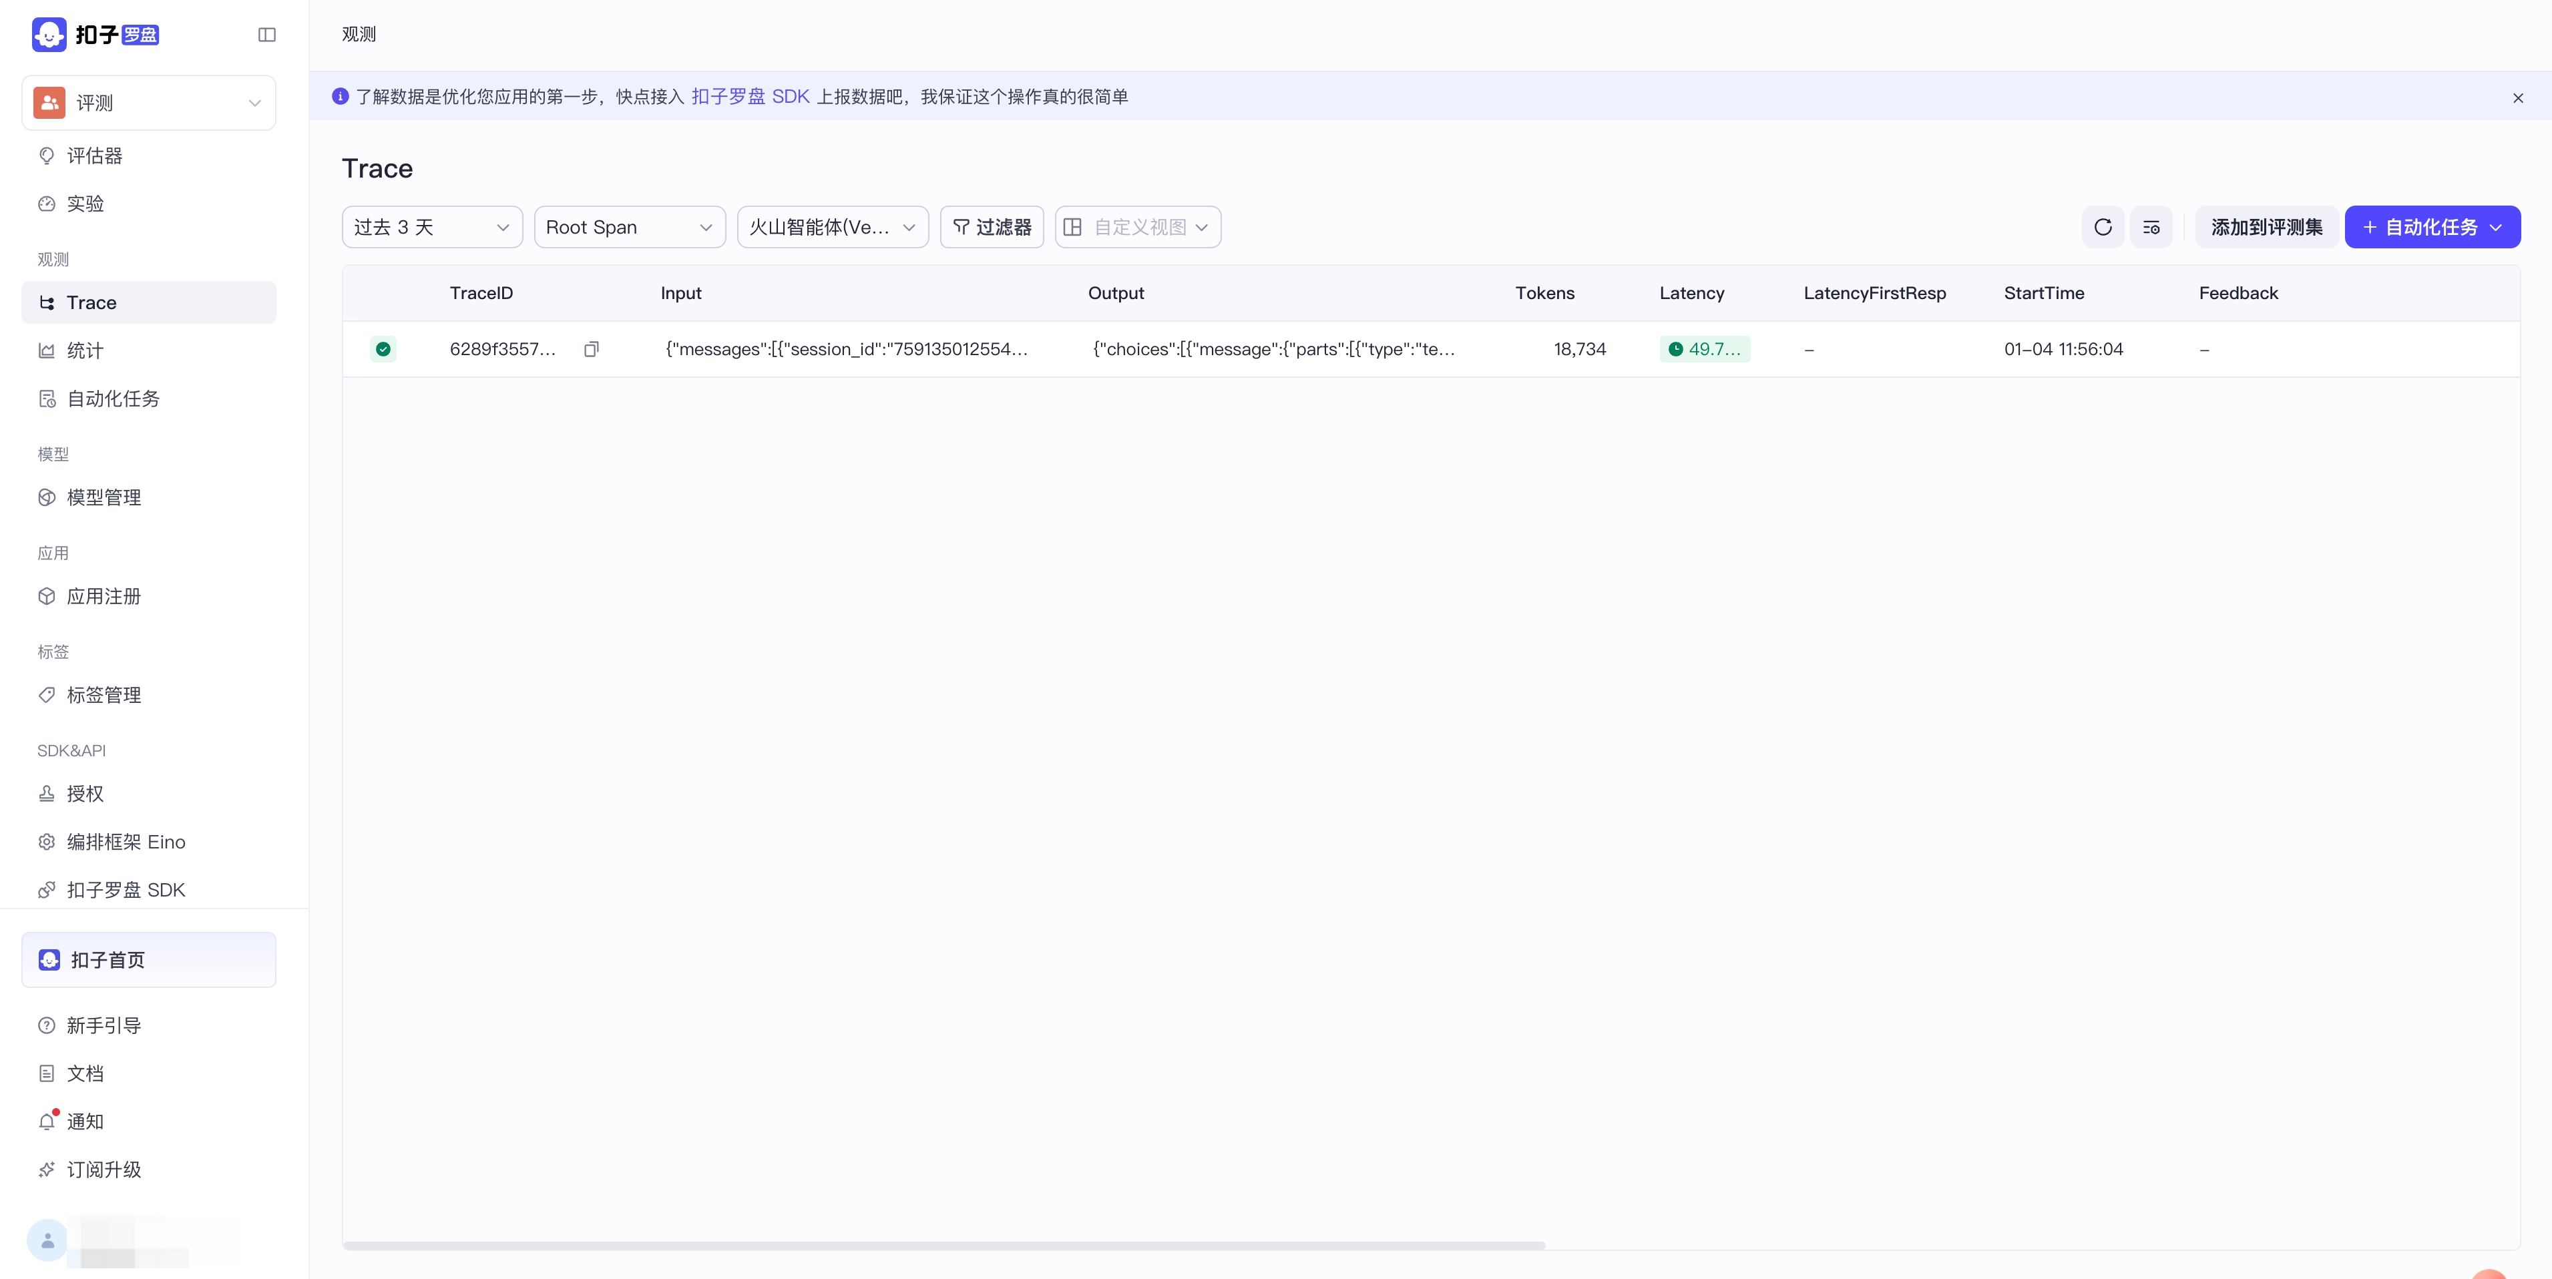Open the Root Span dropdown

pos(630,227)
